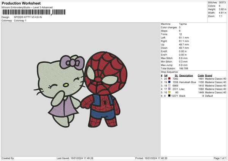
Task: Click the 'Description' column header
Action: coord(186,76)
